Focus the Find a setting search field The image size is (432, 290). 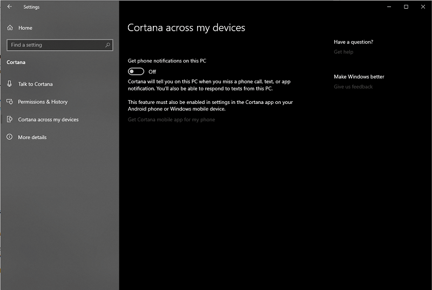(60, 45)
